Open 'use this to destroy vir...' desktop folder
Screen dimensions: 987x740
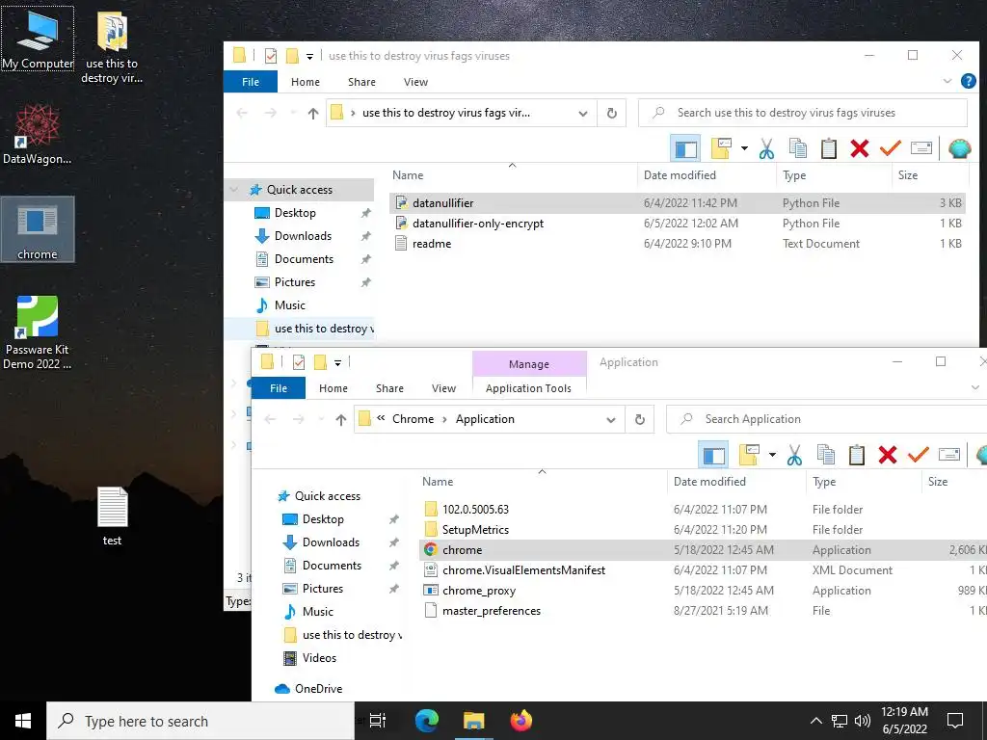click(x=112, y=48)
